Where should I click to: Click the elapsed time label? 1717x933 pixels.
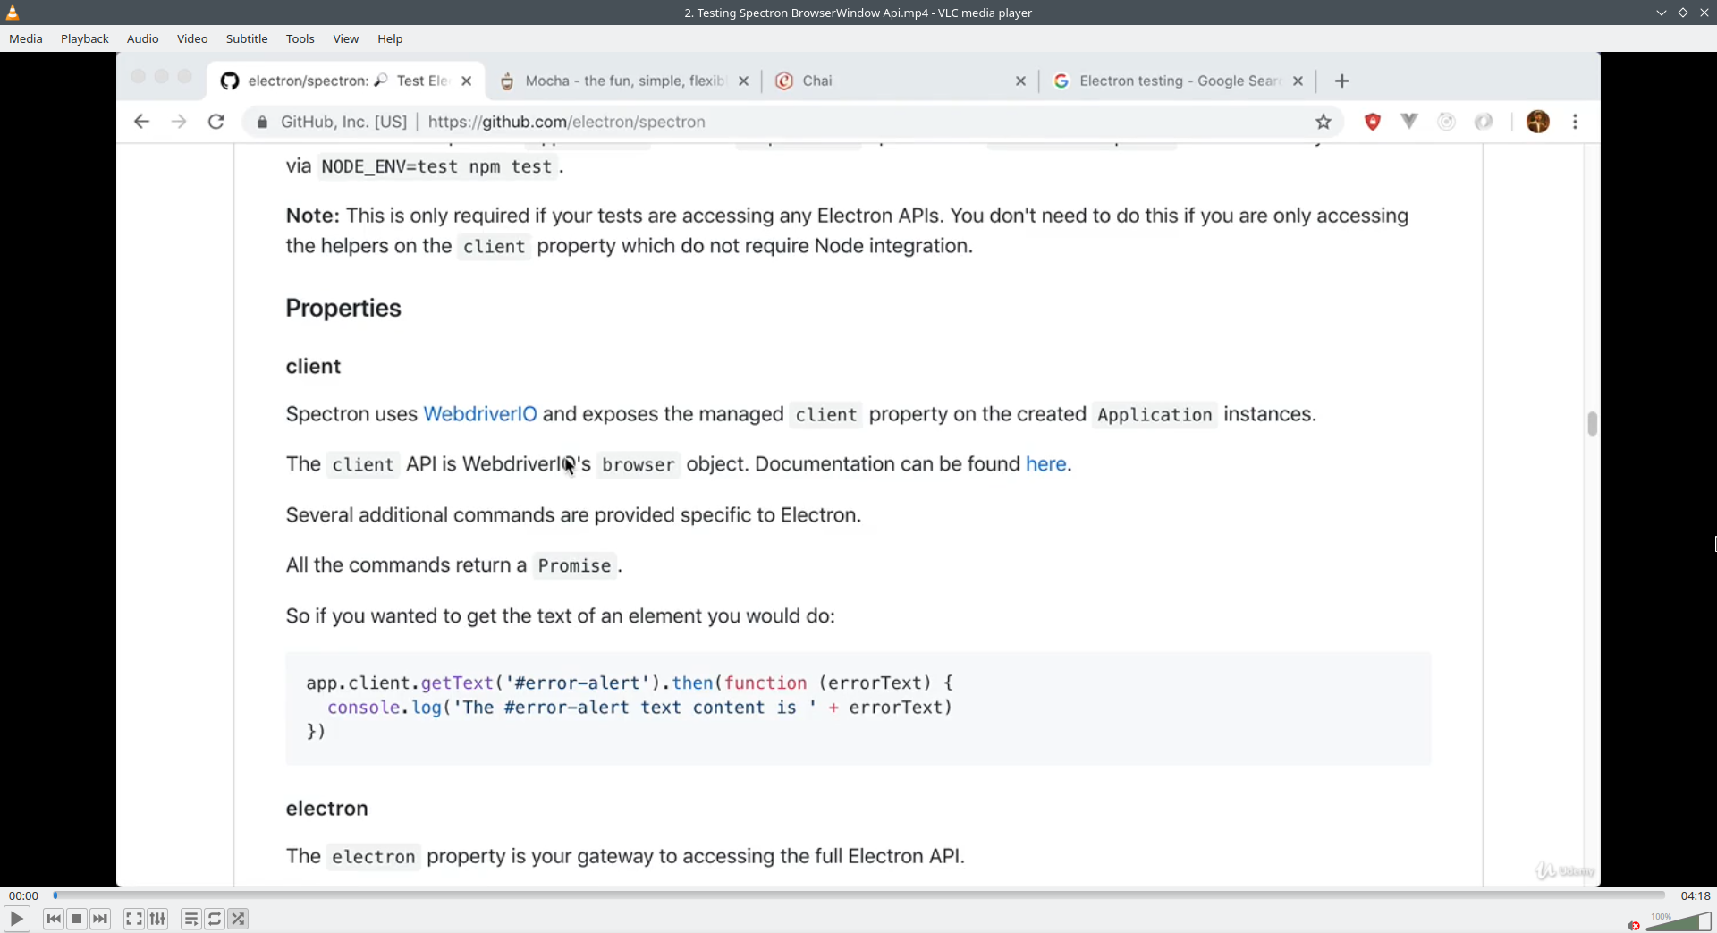coord(24,895)
